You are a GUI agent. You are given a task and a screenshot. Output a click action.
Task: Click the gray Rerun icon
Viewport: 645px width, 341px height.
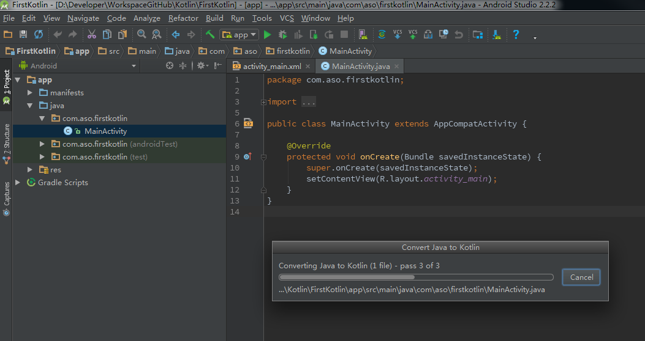(x=329, y=34)
